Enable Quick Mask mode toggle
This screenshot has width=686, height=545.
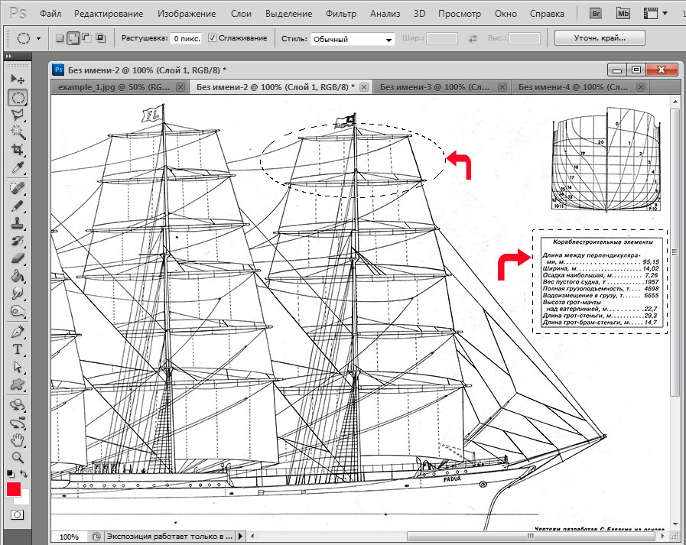(17, 514)
